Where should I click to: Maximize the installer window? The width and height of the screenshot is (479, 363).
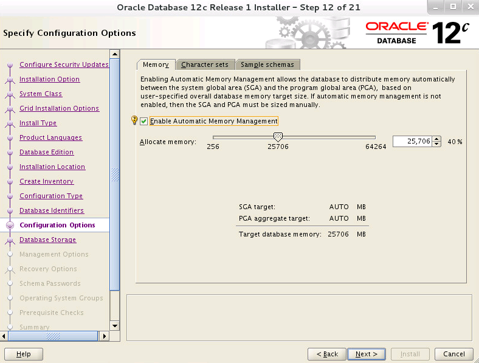(x=453, y=7)
